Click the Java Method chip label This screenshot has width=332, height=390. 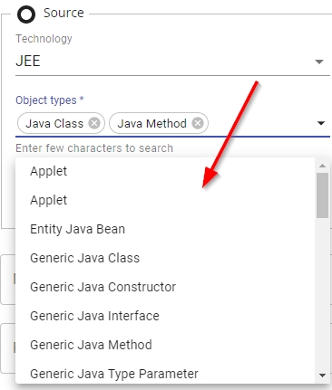tap(152, 124)
